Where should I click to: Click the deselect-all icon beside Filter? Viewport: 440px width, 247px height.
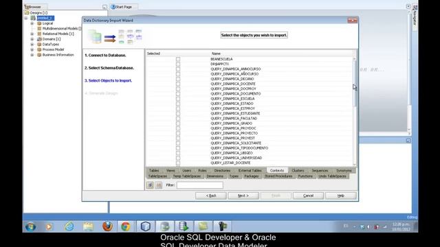[159, 185]
